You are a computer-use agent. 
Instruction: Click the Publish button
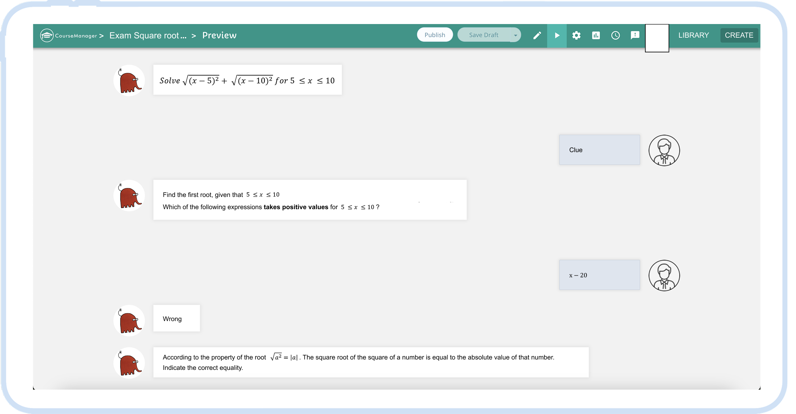(434, 35)
